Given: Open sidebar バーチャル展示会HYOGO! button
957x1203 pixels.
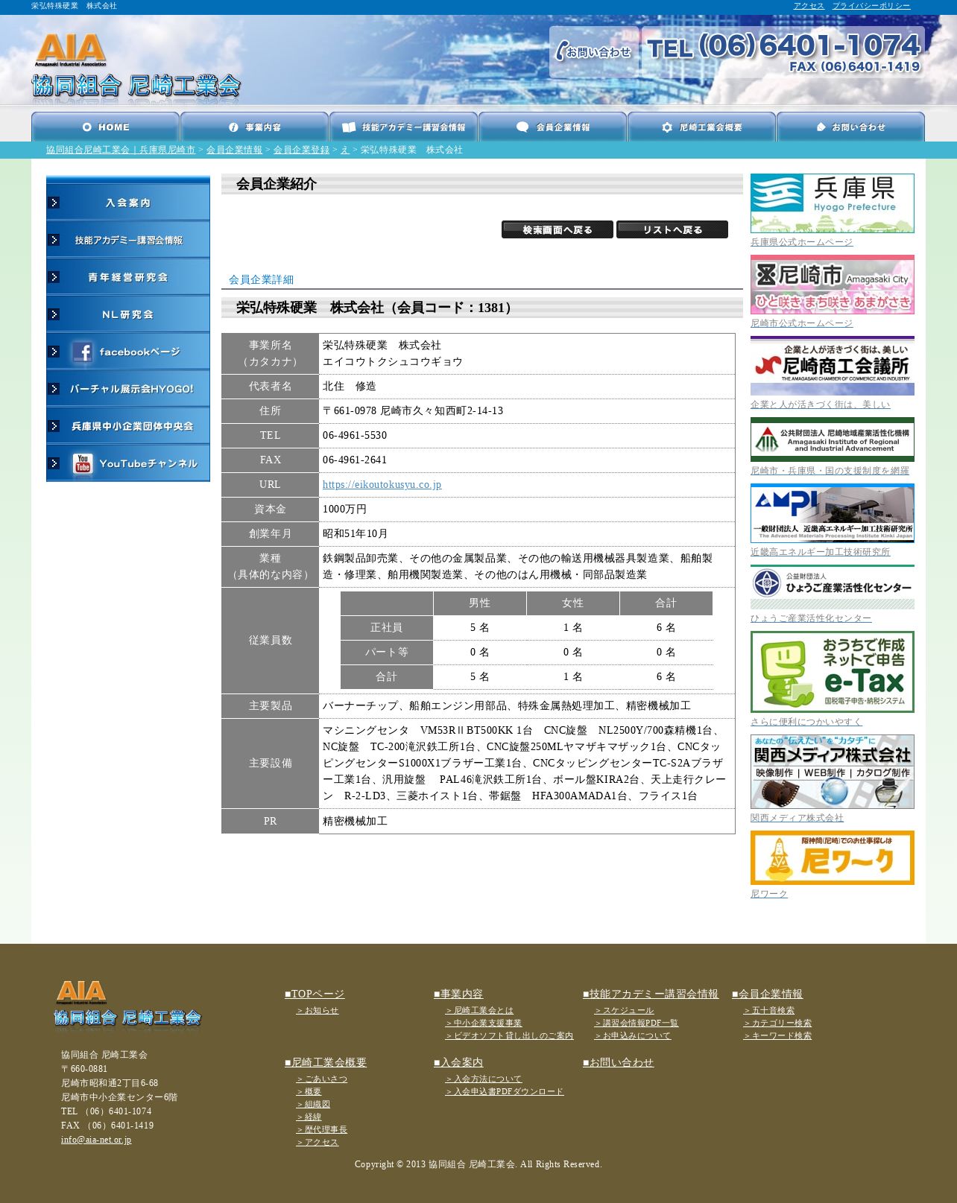Looking at the screenshot, I should pos(128,389).
